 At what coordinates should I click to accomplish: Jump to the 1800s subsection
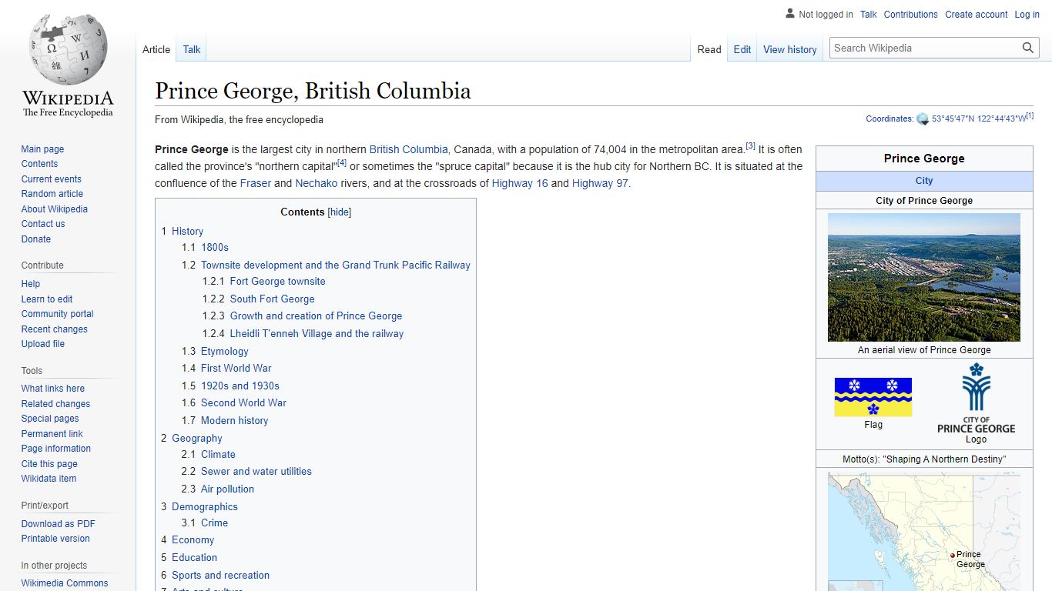coord(215,247)
